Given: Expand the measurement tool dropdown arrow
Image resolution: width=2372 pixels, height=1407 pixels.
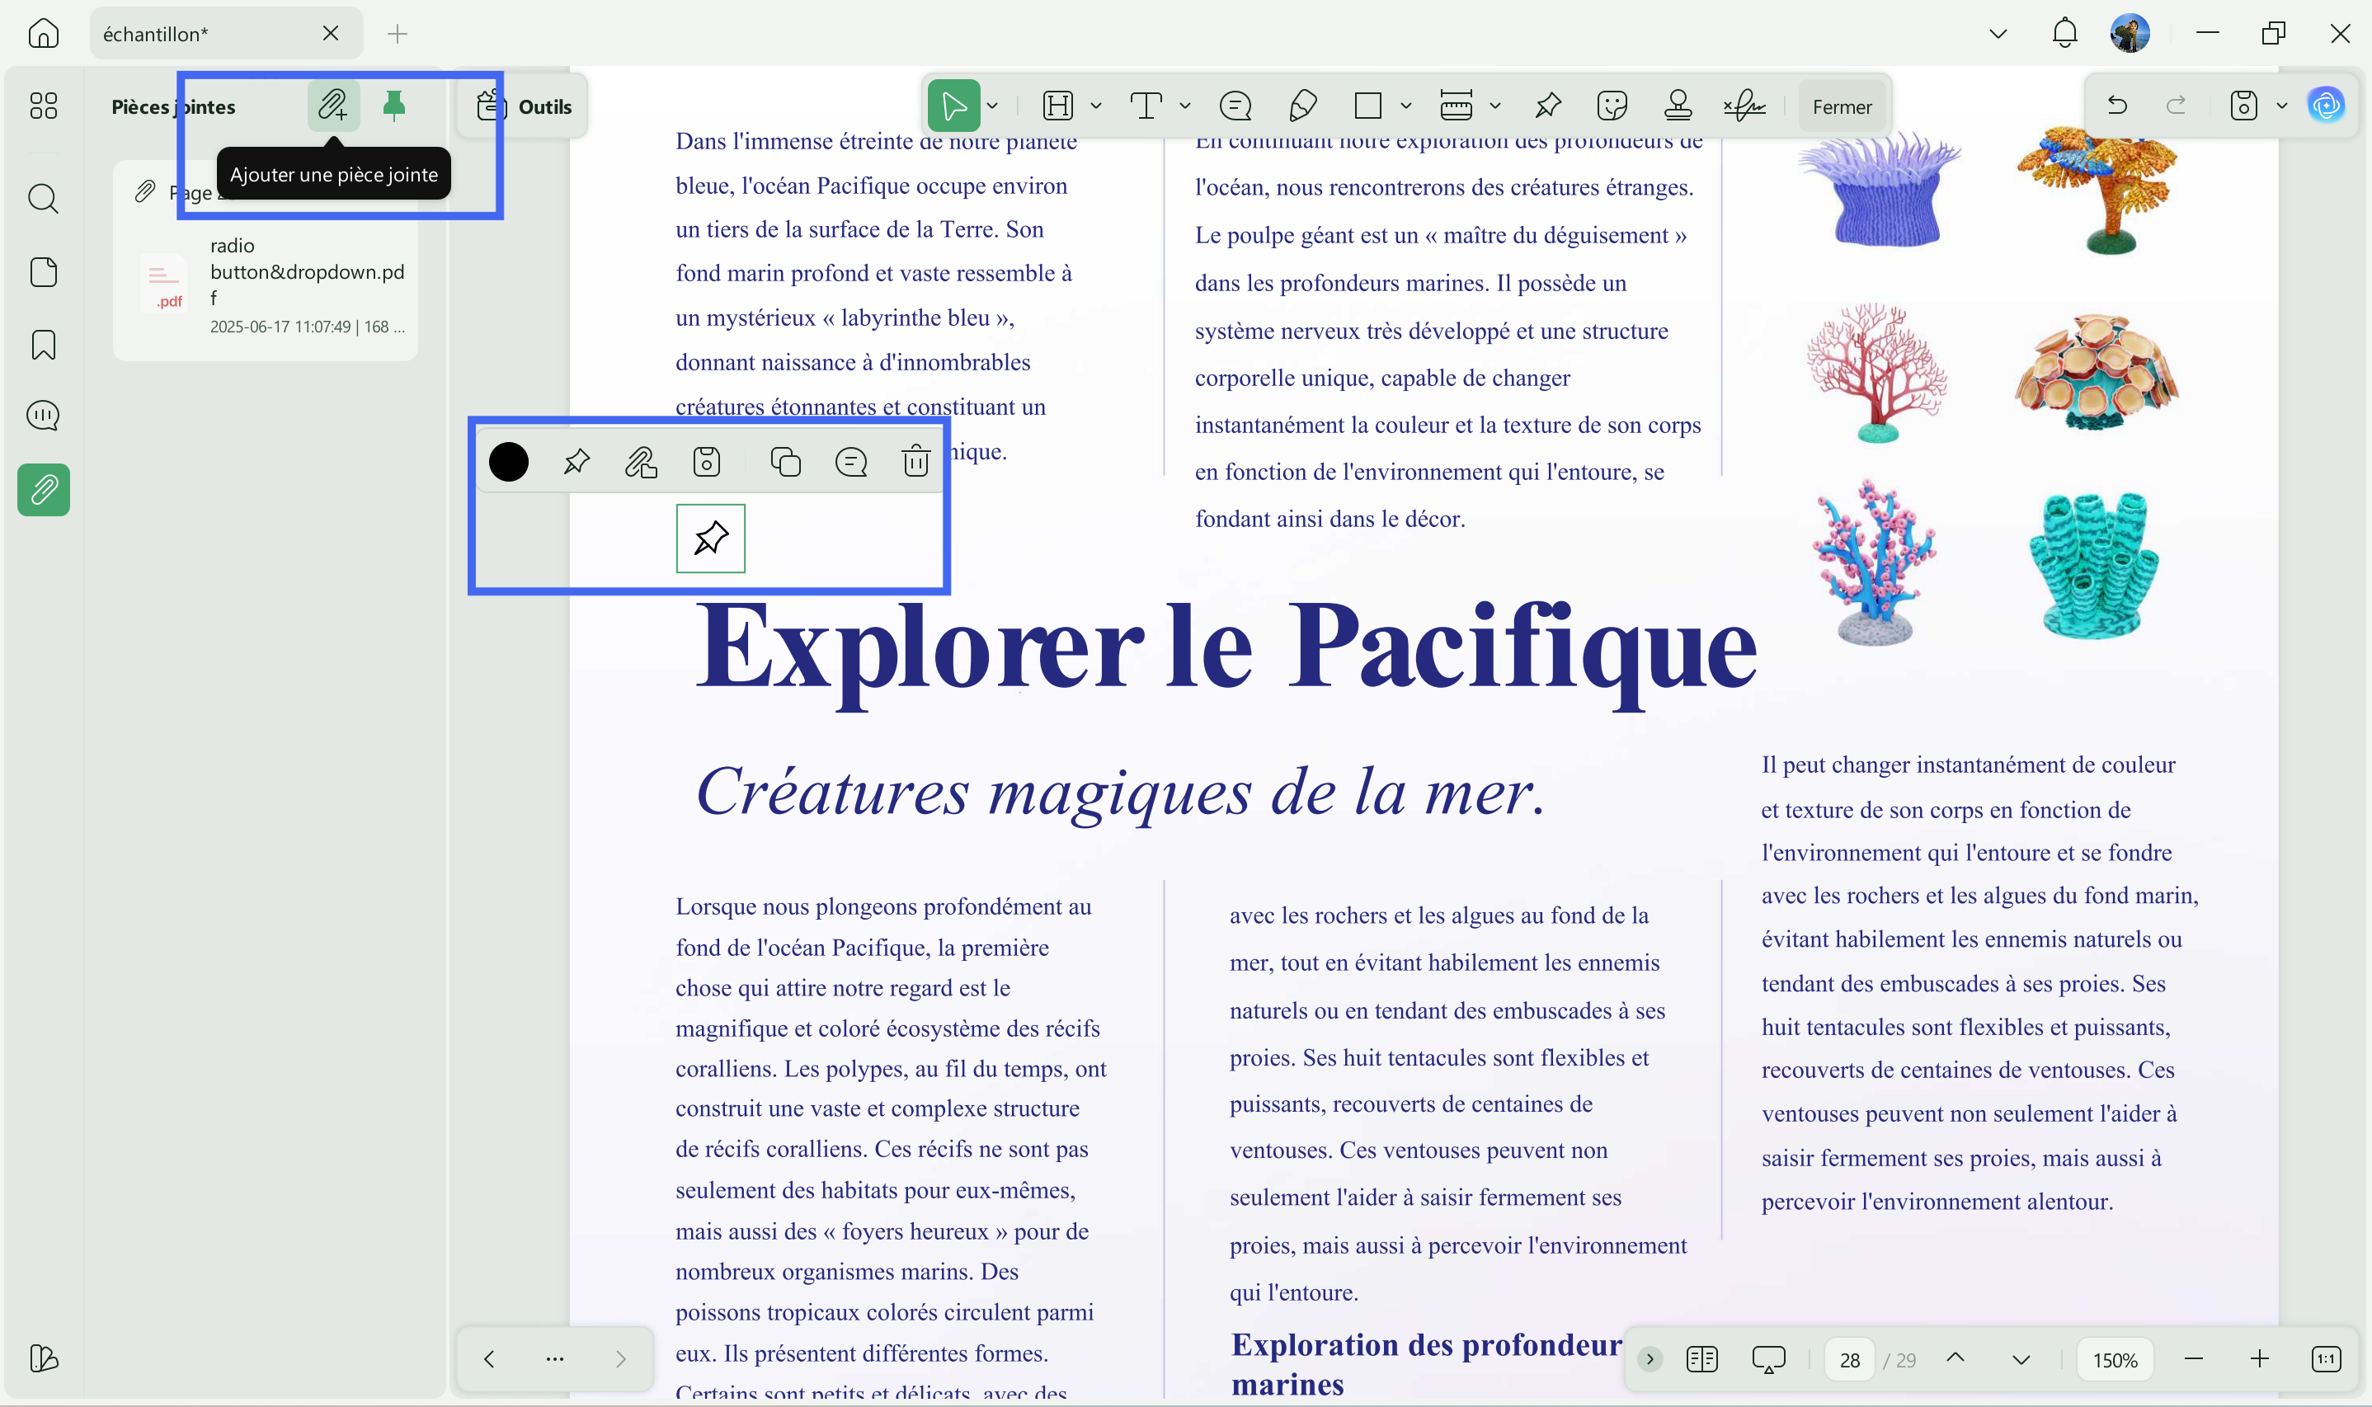Looking at the screenshot, I should (x=1495, y=106).
